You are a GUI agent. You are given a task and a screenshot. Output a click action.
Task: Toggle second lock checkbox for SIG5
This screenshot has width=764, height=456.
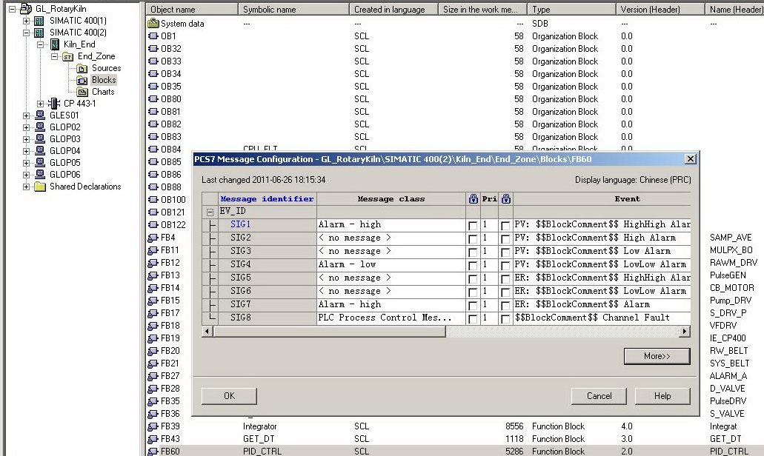[505, 279]
